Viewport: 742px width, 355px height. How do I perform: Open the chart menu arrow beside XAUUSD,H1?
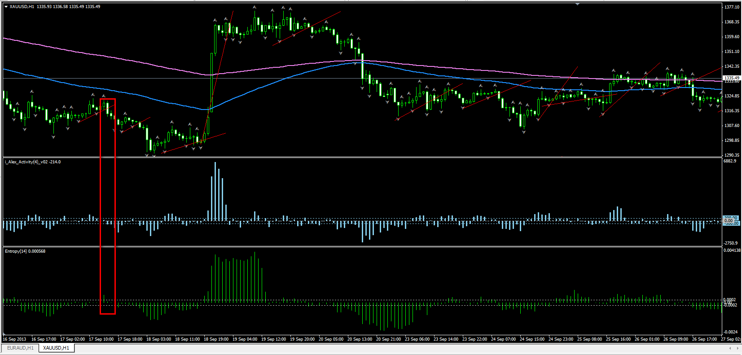click(x=6, y=7)
